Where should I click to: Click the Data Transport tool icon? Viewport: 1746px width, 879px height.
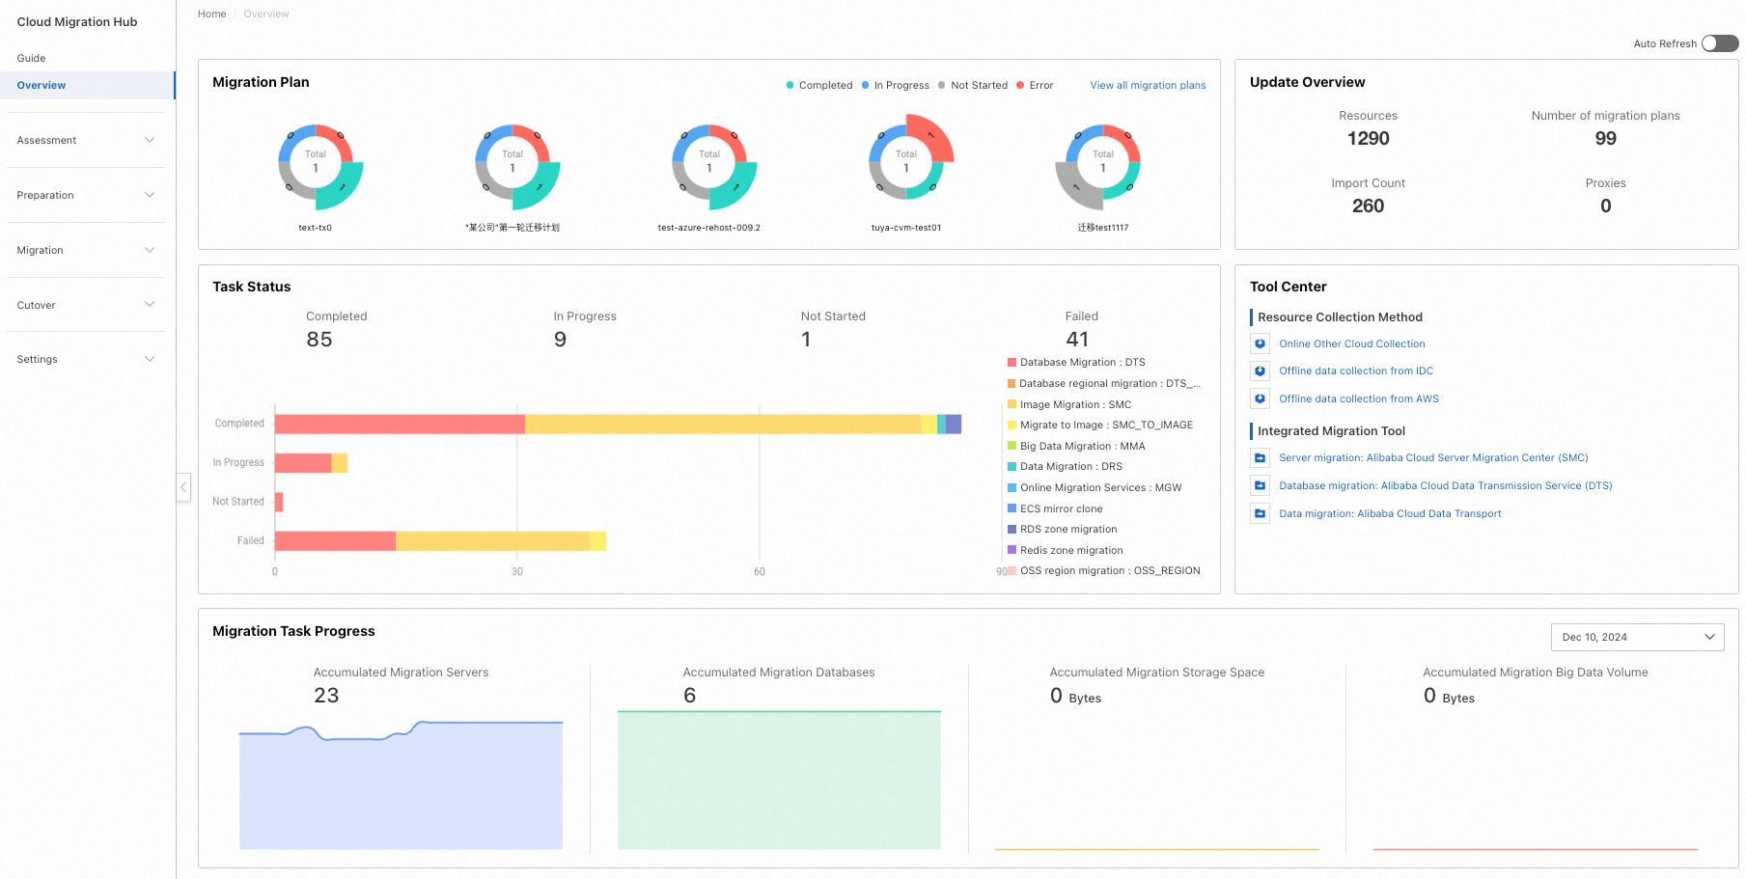(1260, 513)
